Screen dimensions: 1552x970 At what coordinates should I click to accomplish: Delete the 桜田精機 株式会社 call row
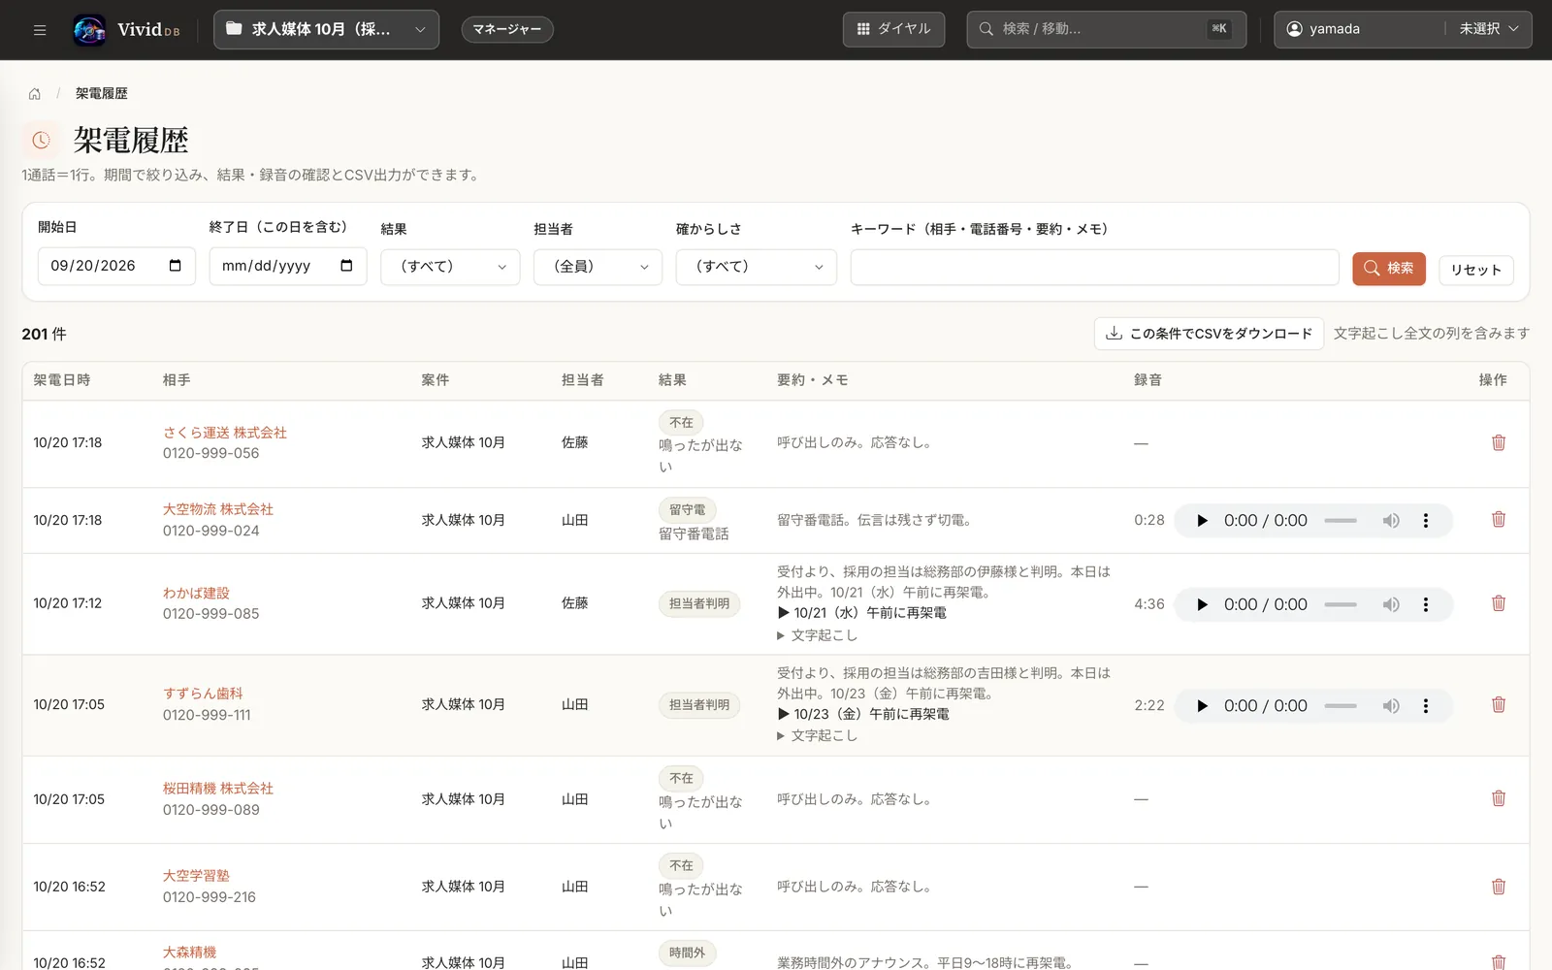[1498, 798]
